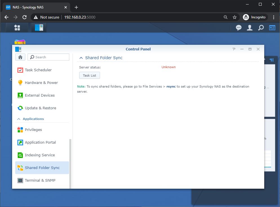
Task: Maximize the Control Panel window
Action: point(250,49)
